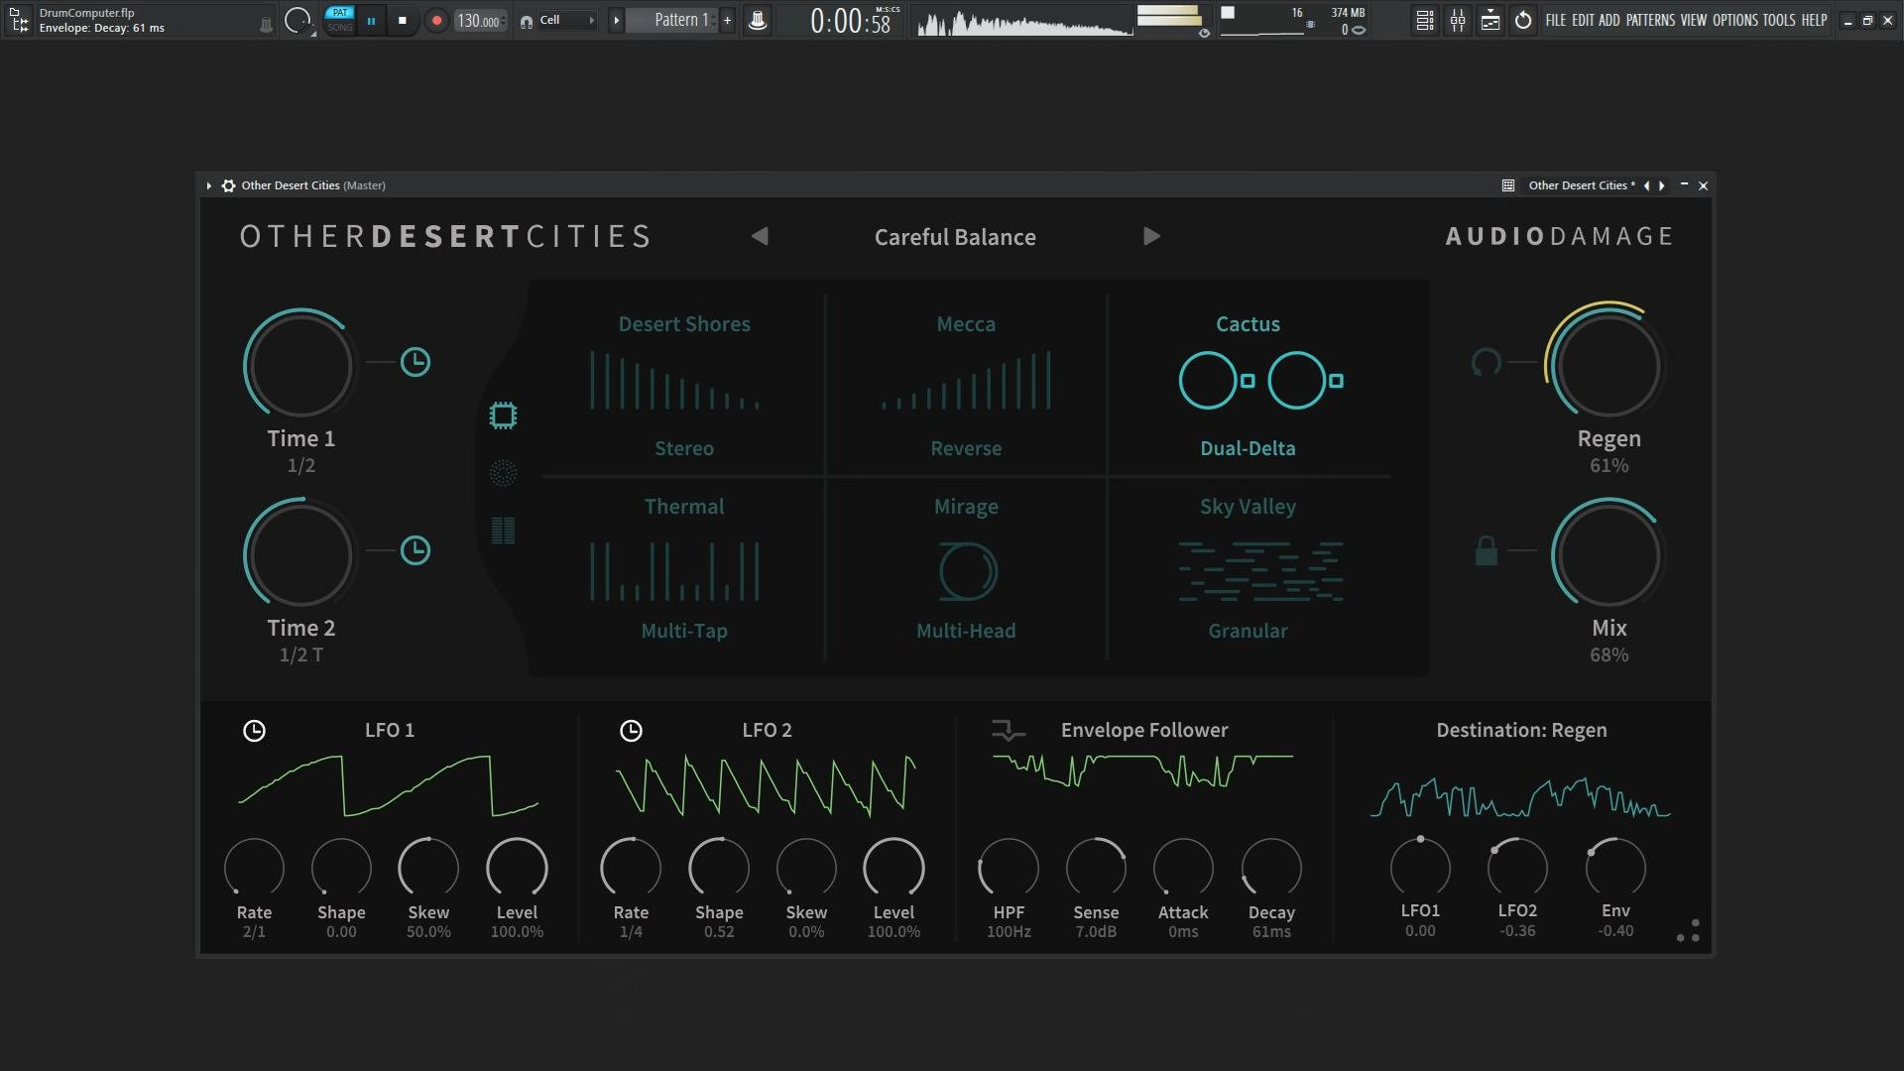Switch to PAT playback mode
The image size is (1904, 1071).
pyautogui.click(x=340, y=13)
